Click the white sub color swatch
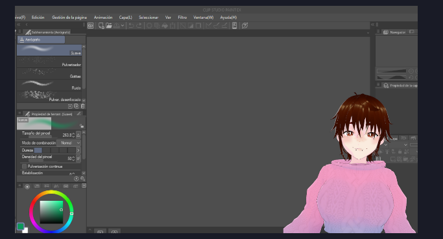443x239 pixels. (x=26, y=231)
